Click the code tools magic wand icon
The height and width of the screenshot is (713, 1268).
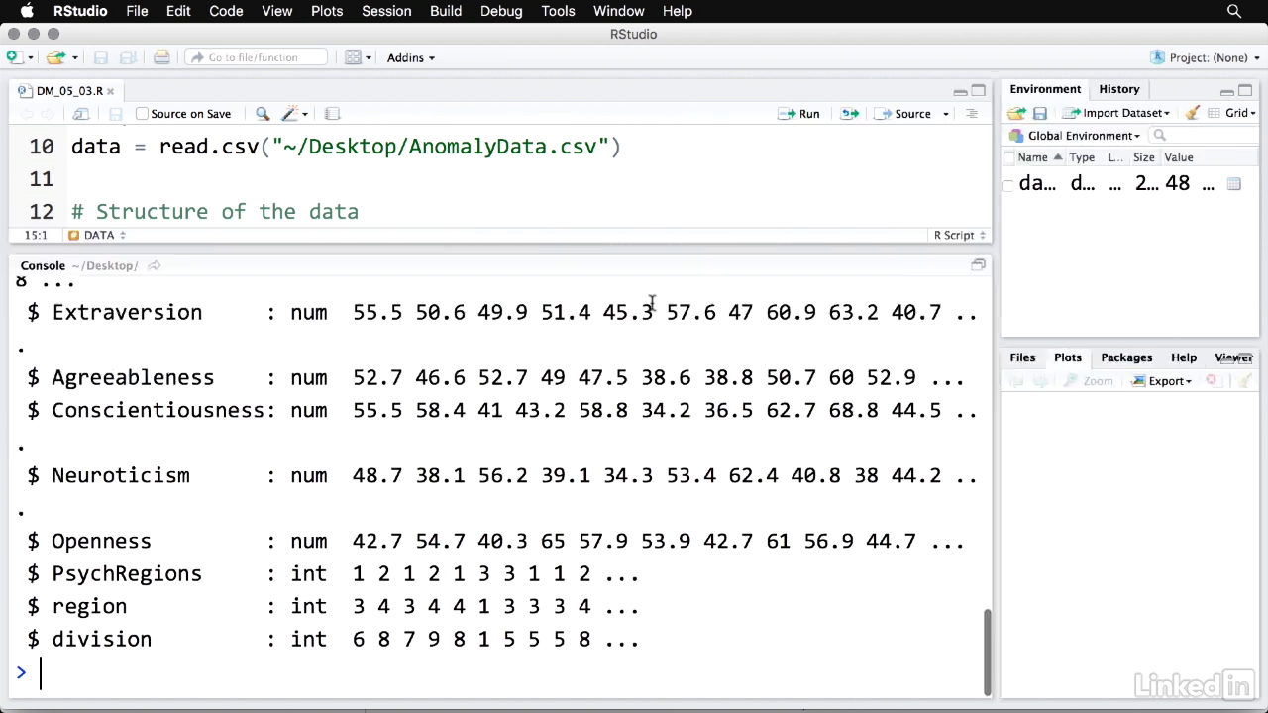coord(291,114)
